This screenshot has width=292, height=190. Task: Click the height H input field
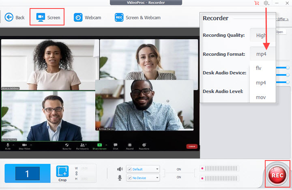[87, 179]
